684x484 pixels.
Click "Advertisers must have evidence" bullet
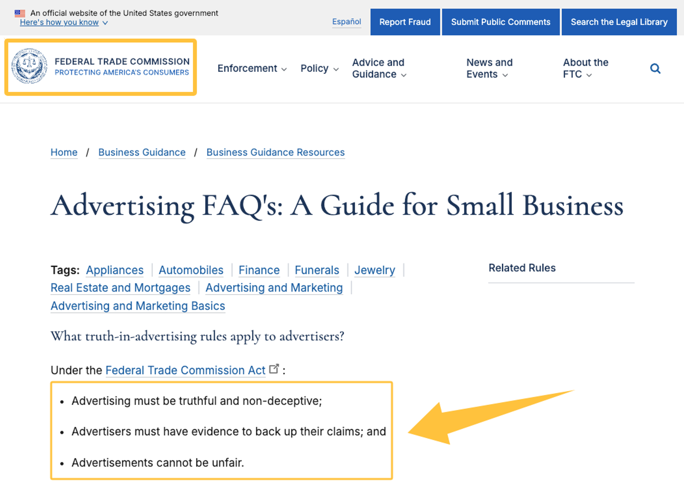coord(229,431)
